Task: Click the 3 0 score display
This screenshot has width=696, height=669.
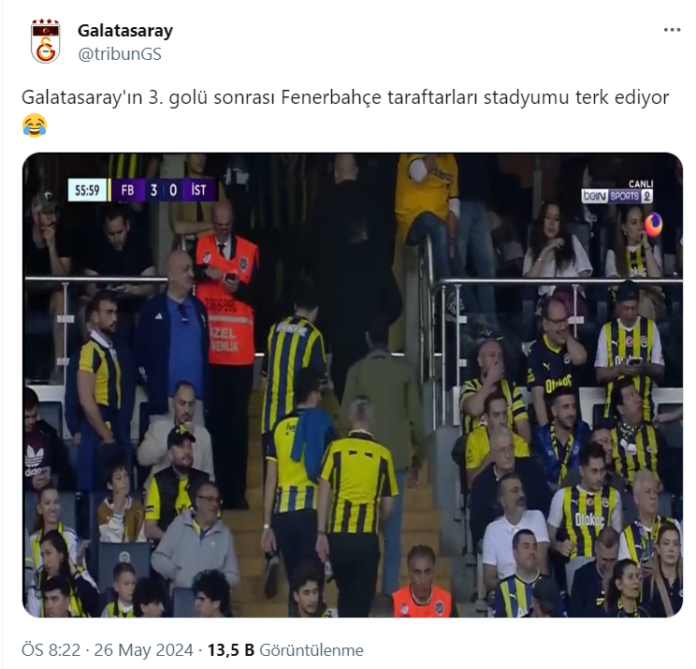Action: tap(164, 191)
